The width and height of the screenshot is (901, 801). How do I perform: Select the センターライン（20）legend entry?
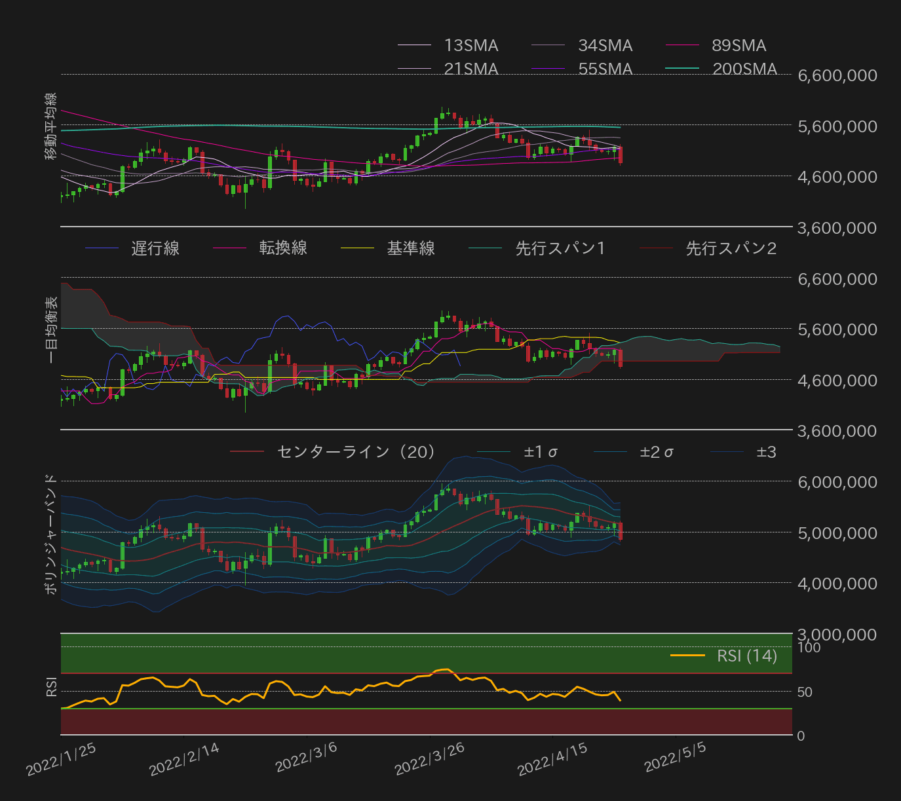pos(356,451)
